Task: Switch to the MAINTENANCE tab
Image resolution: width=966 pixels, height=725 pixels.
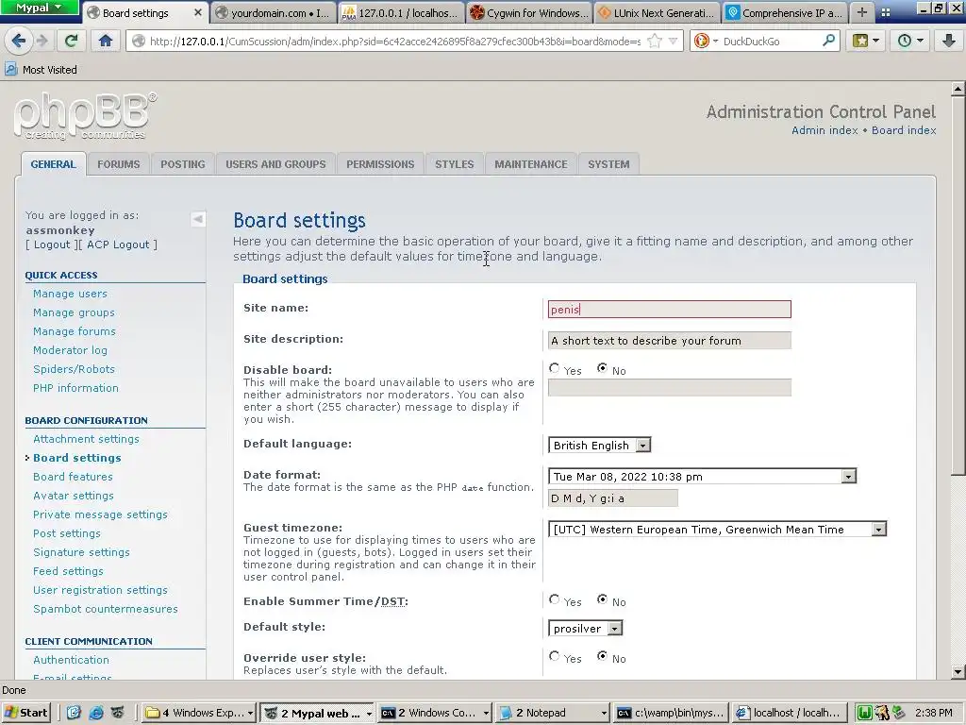Action: click(x=530, y=164)
